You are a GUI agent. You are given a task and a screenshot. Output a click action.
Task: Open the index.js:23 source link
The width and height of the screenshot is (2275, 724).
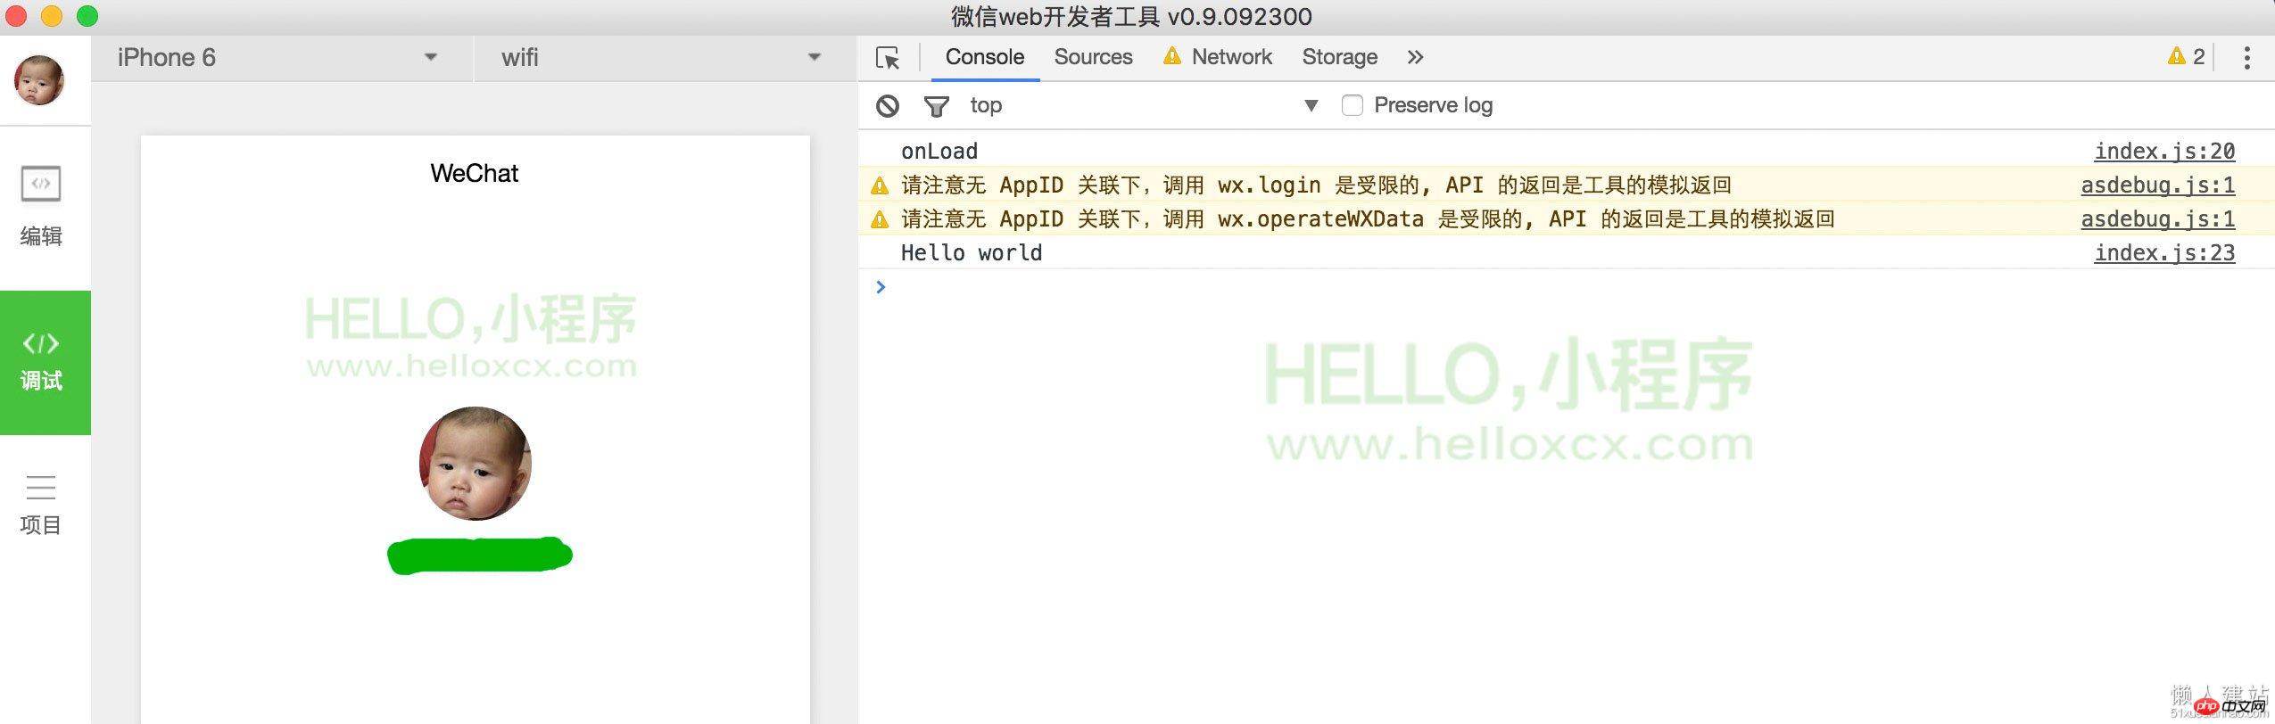pyautogui.click(x=2164, y=252)
